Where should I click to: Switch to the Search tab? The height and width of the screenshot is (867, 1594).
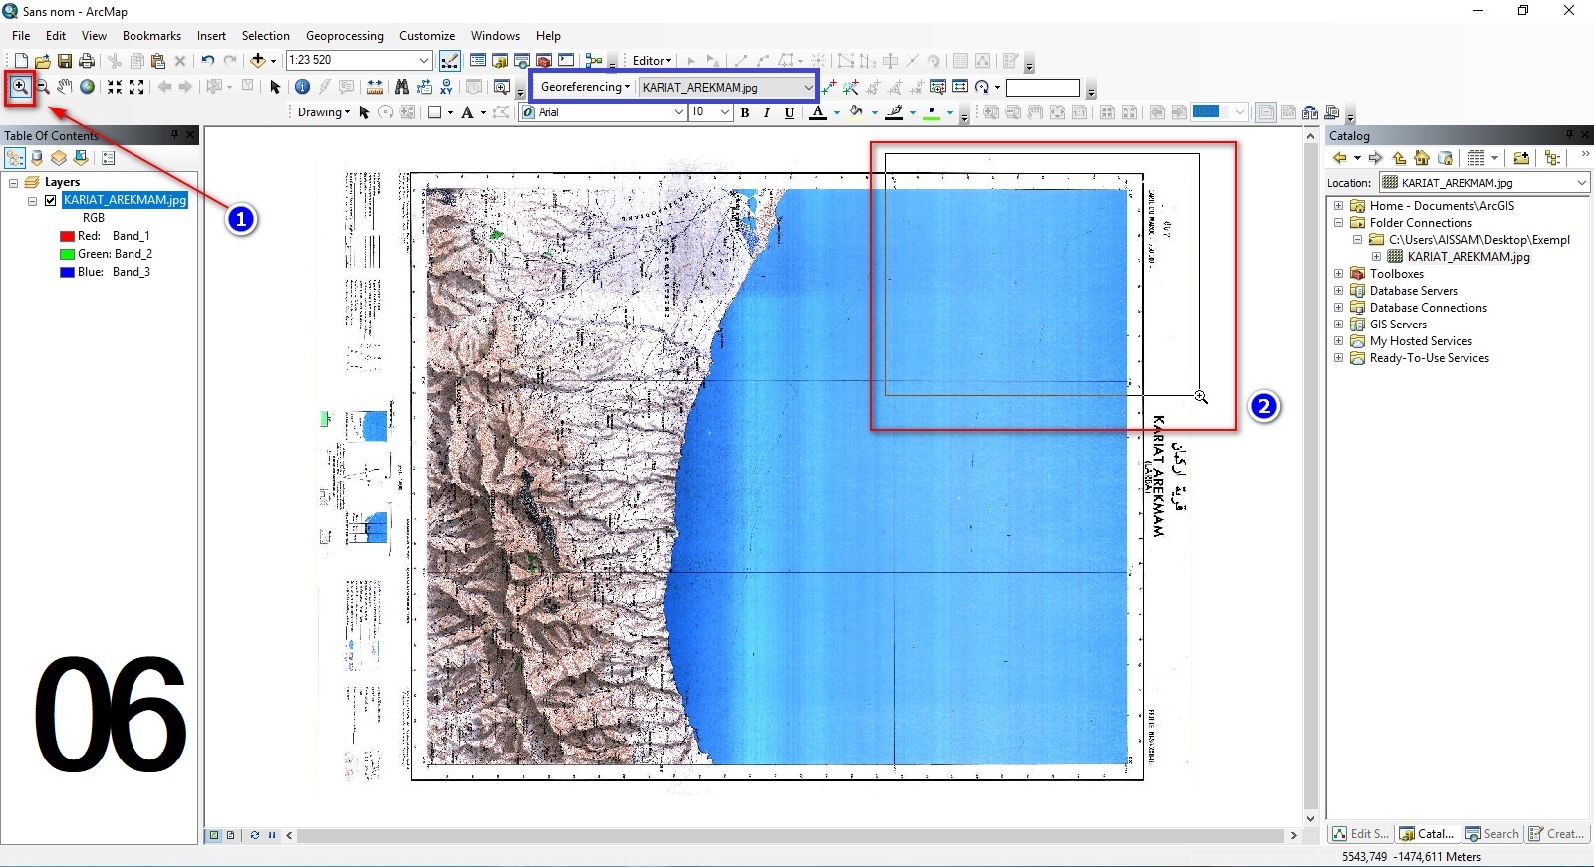coord(1492,834)
